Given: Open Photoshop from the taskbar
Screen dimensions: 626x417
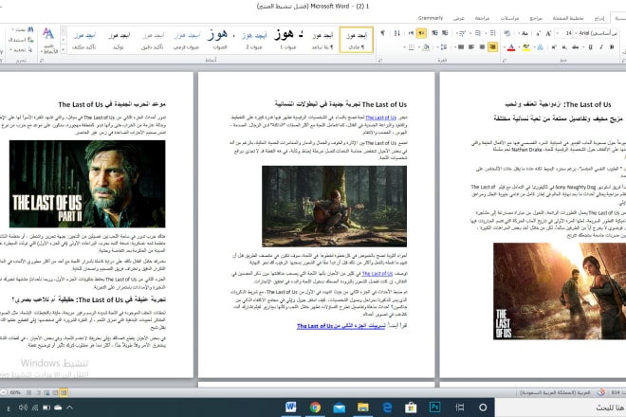Looking at the screenshot, I should [x=434, y=407].
